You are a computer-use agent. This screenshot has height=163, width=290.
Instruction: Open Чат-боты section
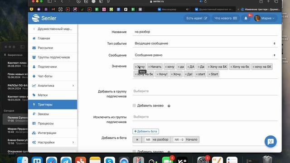point(53,76)
